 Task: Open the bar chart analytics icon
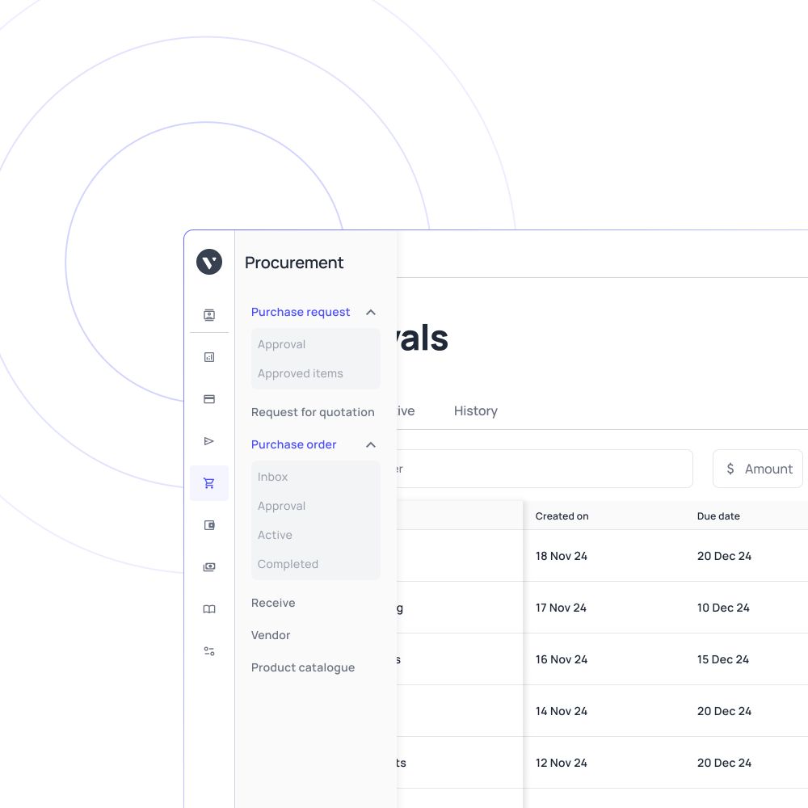tap(209, 357)
